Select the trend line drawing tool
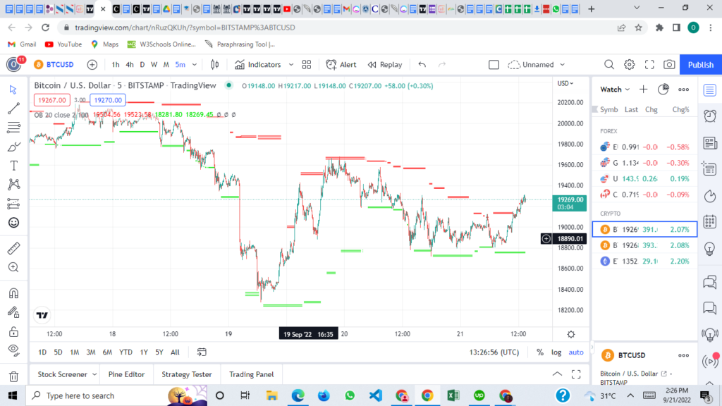The image size is (722, 406). point(13,108)
